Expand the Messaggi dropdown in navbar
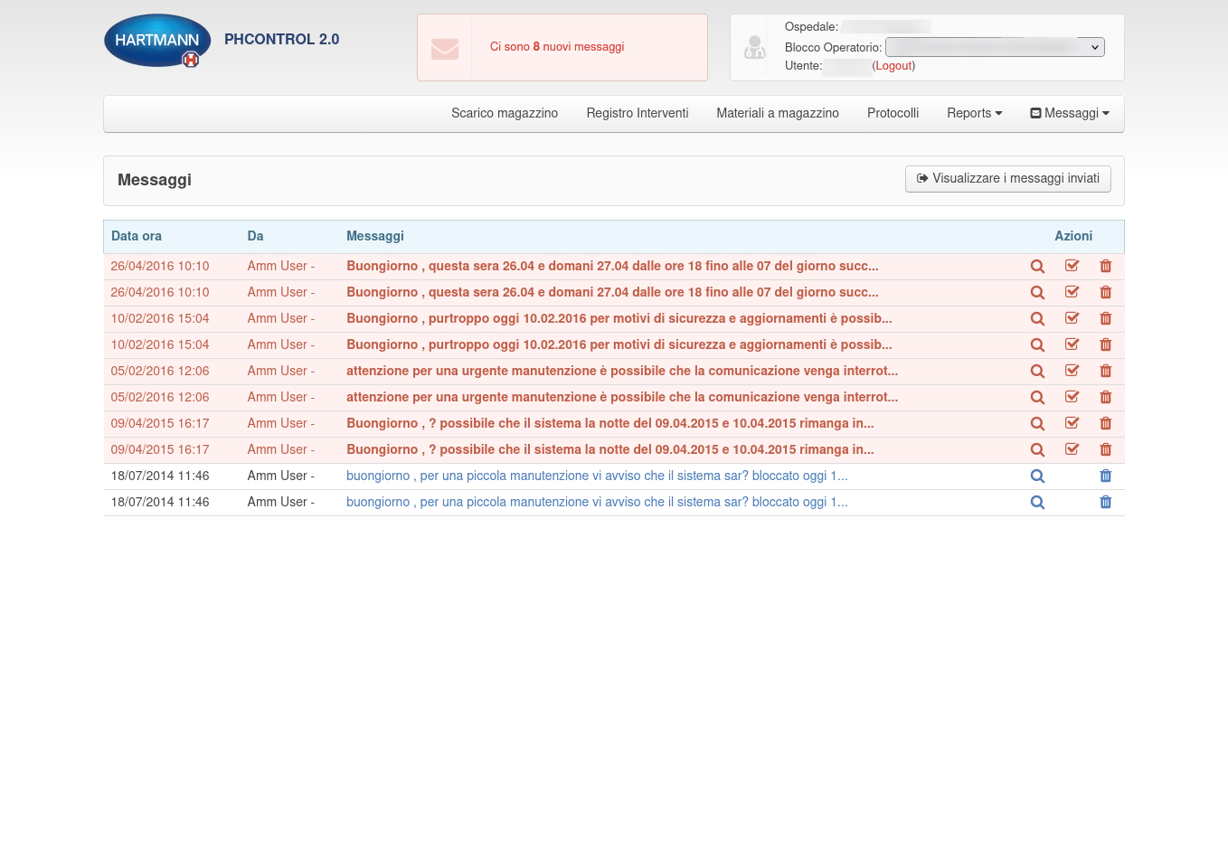Image resolution: width=1228 pixels, height=849 pixels. pyautogui.click(x=1070, y=113)
